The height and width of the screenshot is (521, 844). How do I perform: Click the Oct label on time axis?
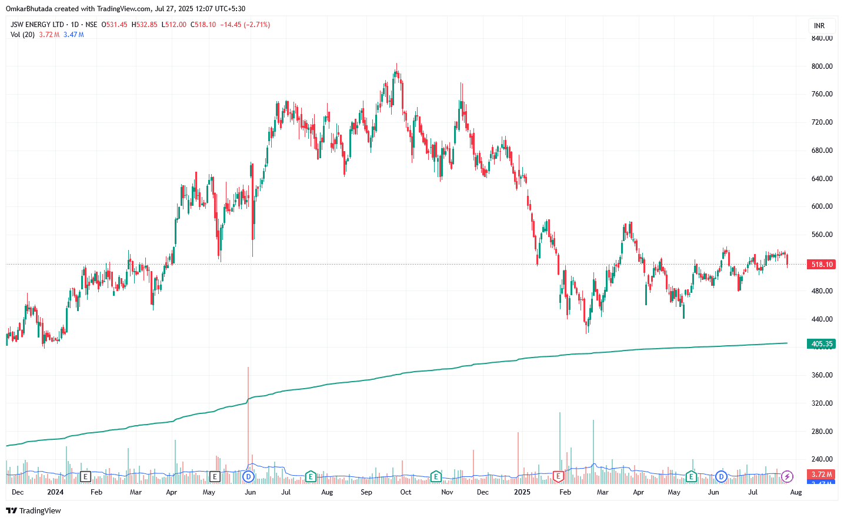(x=406, y=492)
